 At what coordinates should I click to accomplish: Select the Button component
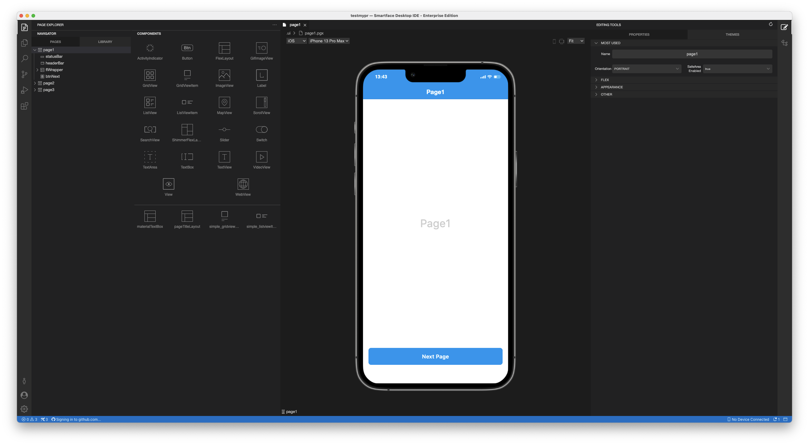187,51
